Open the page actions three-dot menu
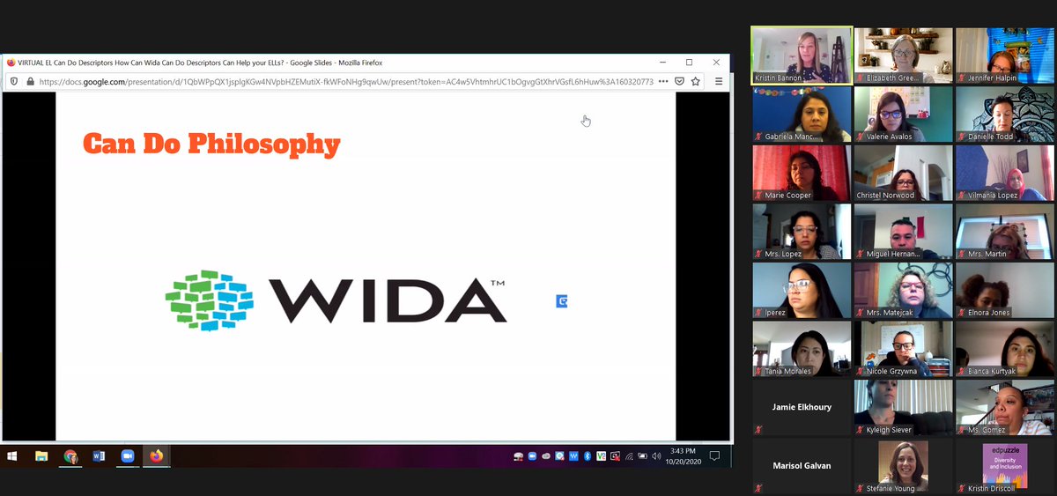Image resolution: width=1057 pixels, height=496 pixels. [663, 81]
